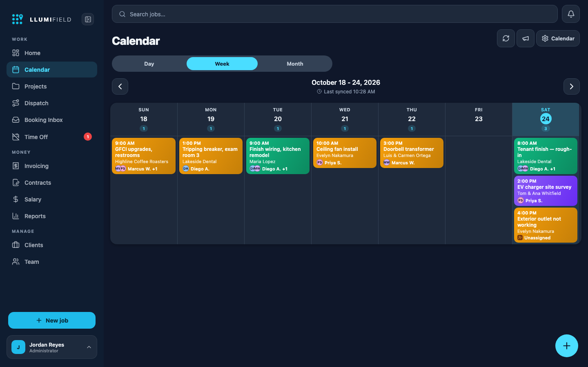The height and width of the screenshot is (367, 588).
Task: Open Finish wiring, kitchen remodel job
Action: (278, 156)
